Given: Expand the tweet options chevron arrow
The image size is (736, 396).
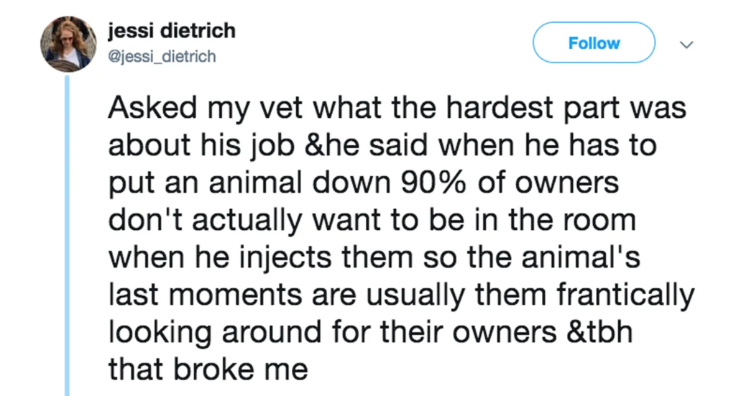Looking at the screenshot, I should click(686, 45).
